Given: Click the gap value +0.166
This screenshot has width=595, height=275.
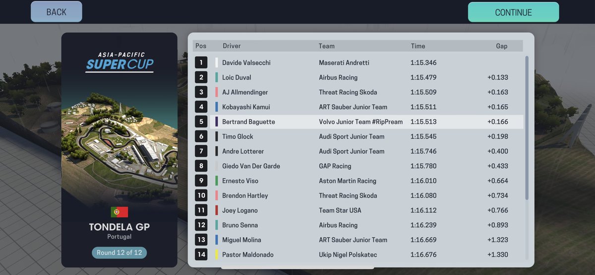Looking at the screenshot, I should 498,122.
